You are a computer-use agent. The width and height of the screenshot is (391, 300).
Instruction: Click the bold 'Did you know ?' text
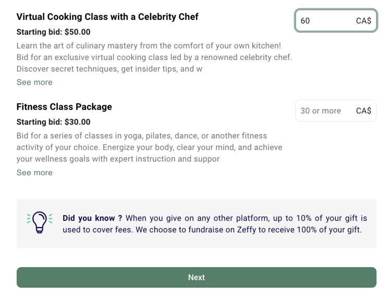92,218
